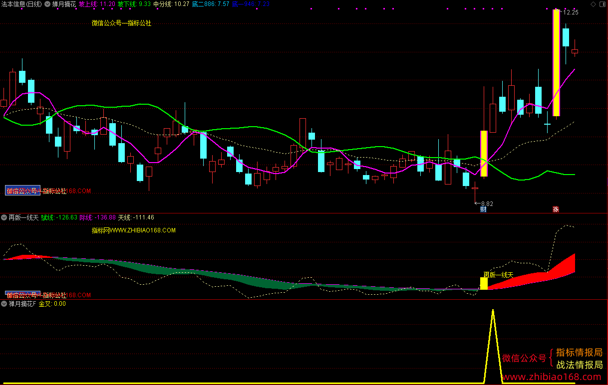Click the 8.82 low price label
Screen dimensions: 608x385
click(x=486, y=203)
